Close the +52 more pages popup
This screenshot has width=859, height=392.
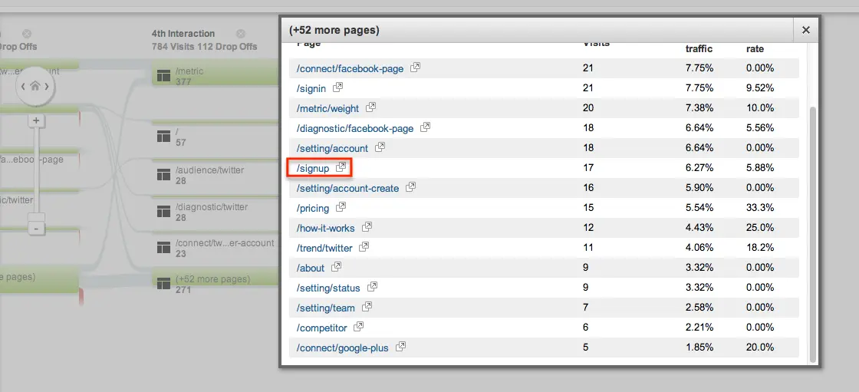805,30
